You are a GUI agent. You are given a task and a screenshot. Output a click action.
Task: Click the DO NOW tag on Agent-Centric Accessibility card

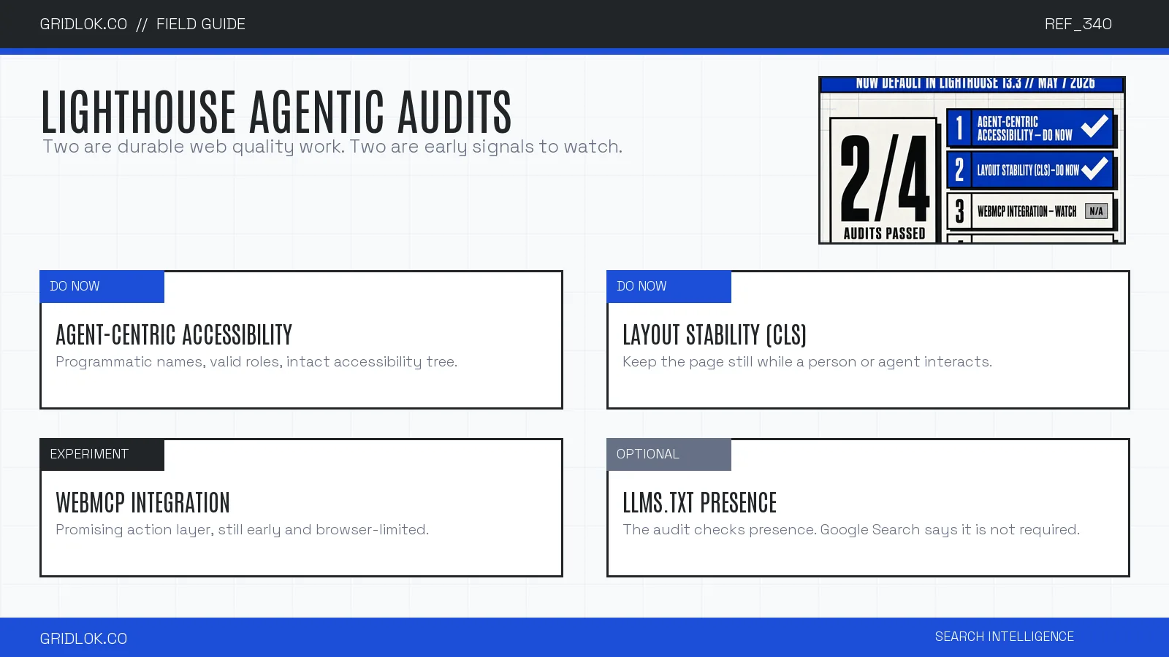coord(102,286)
